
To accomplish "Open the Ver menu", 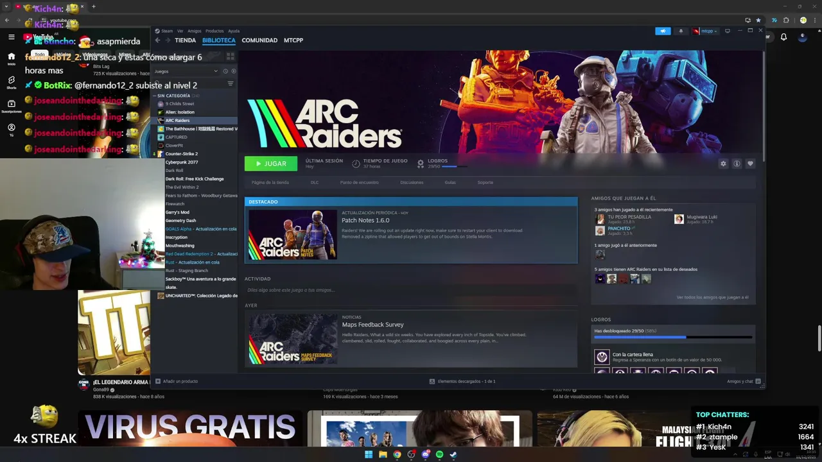I will pos(180,31).
